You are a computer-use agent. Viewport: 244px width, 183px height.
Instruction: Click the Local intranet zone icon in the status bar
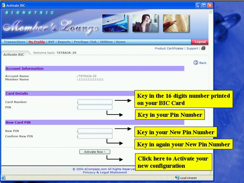tap(177, 178)
